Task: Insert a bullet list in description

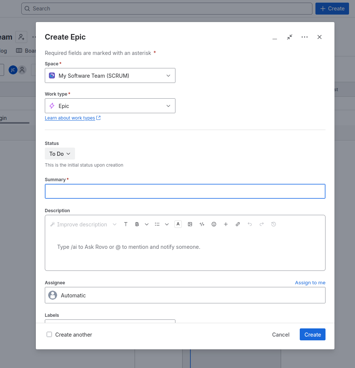Action: tap(157, 225)
